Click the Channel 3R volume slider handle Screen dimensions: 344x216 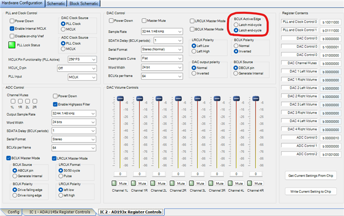point(217,99)
